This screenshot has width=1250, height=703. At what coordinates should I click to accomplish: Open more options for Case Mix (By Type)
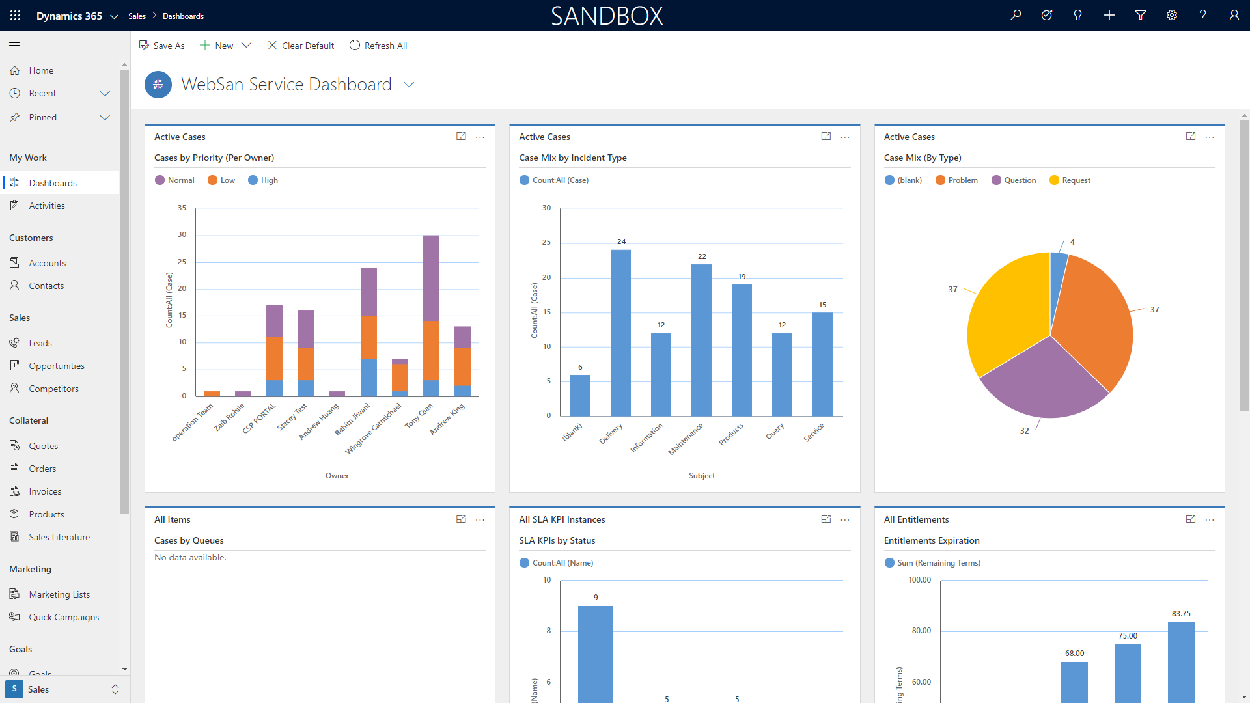point(1210,137)
